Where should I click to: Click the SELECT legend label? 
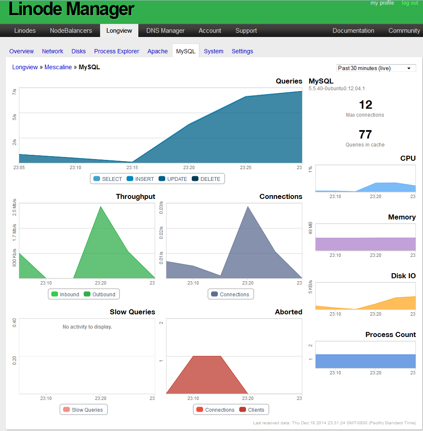pyautogui.click(x=112, y=179)
